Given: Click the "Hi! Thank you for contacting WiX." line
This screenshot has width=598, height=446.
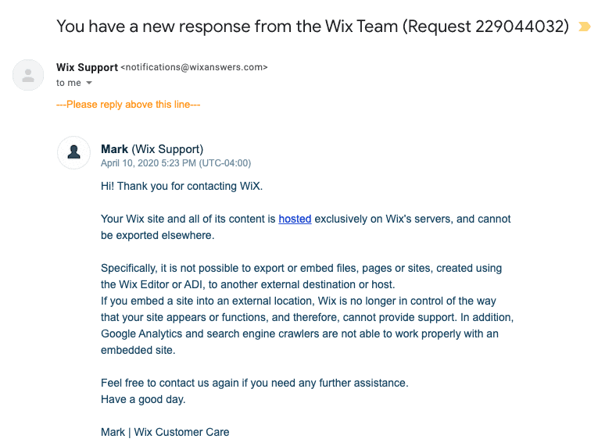Looking at the screenshot, I should point(181,186).
